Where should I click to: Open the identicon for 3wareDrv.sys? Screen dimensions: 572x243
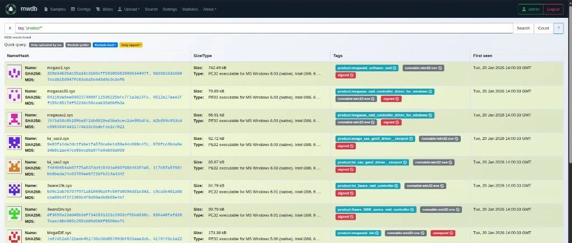[15, 214]
